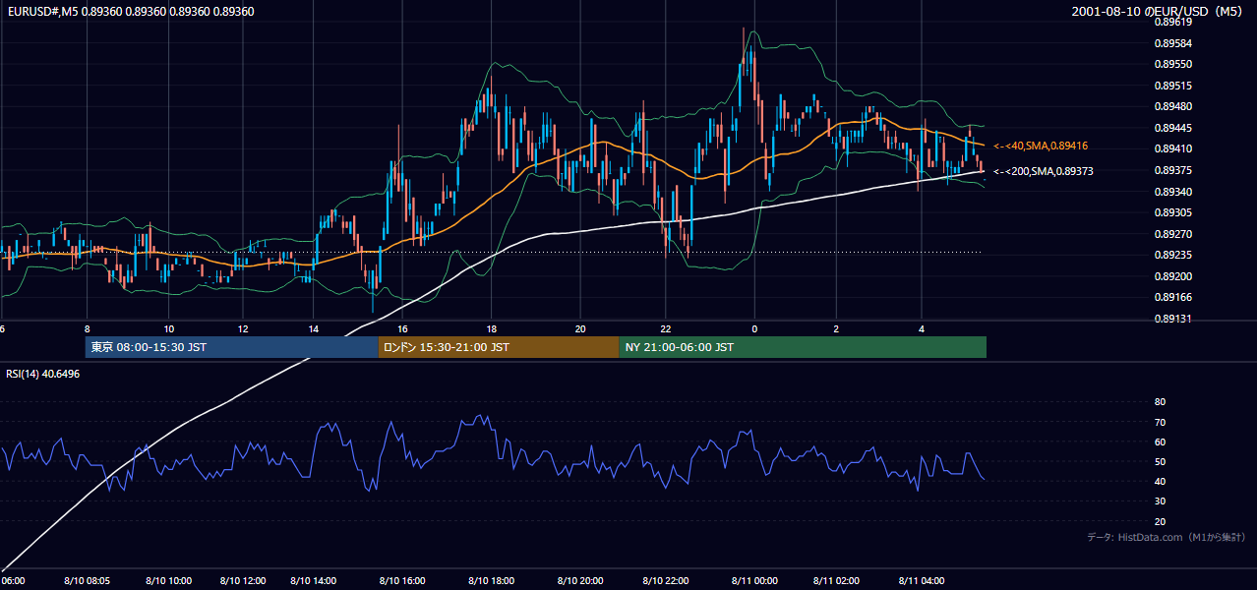Viewport: 1257px width, 590px height.
Task: Click the 8/11 00:00 time label
Action: [x=754, y=581]
